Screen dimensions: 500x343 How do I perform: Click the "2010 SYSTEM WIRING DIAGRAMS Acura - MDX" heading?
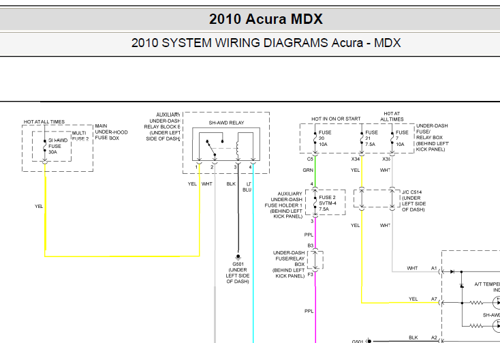(266, 43)
